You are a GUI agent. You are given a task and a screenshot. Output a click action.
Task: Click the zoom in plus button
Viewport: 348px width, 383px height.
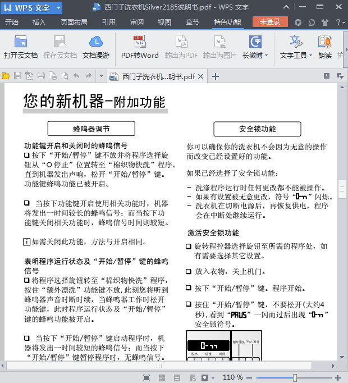pos(338,378)
